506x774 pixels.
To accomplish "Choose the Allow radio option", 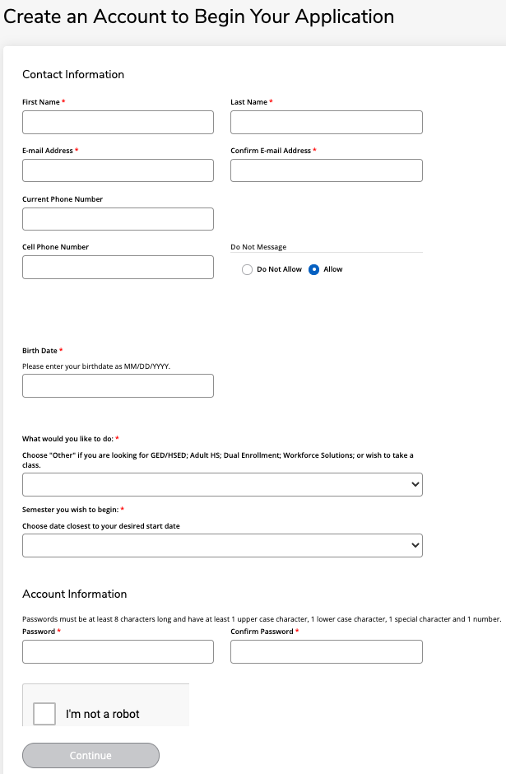I will (313, 269).
